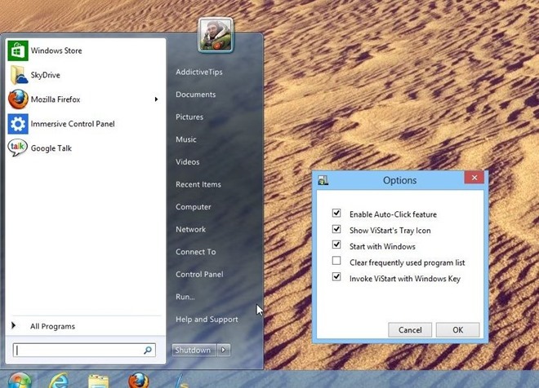
Task: Expand the All Programs arrow
Action: pyautogui.click(x=13, y=325)
